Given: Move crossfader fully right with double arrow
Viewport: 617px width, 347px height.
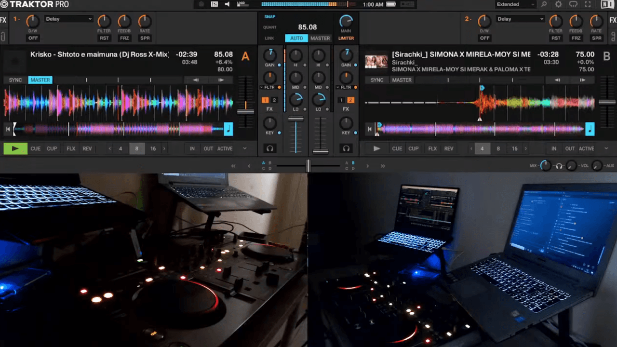Looking at the screenshot, I should tap(383, 166).
